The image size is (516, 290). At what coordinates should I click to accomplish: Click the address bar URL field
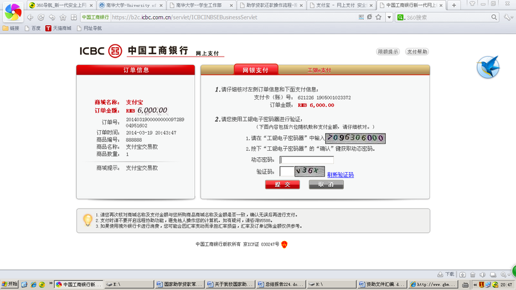233,17
